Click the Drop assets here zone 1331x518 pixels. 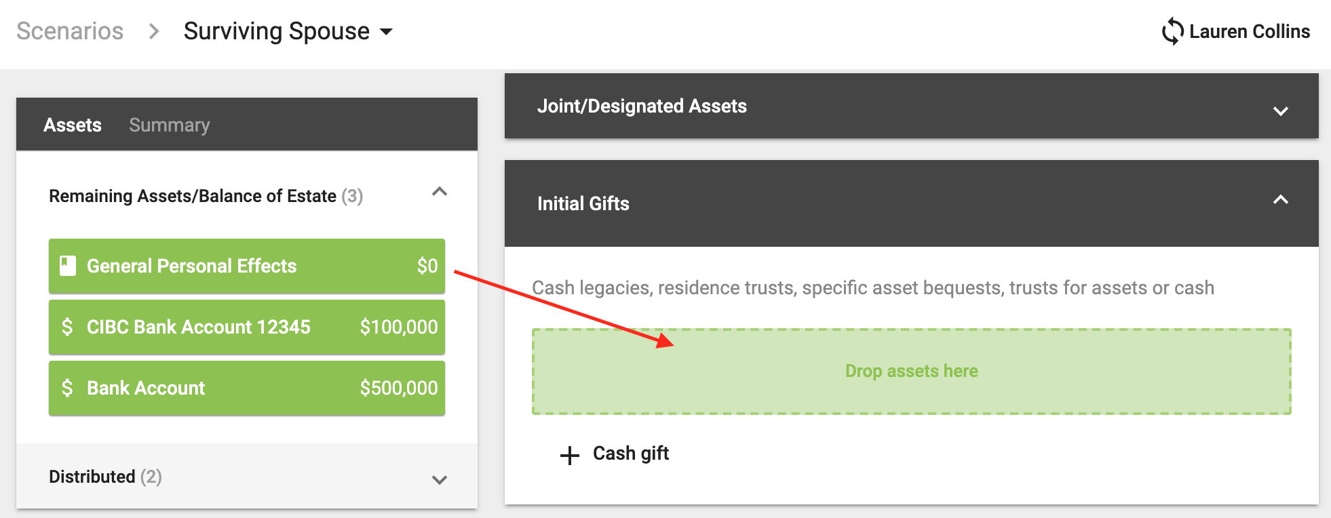click(912, 372)
